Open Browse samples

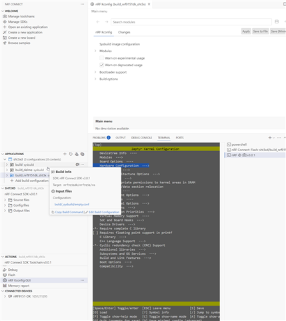(x=19, y=43)
